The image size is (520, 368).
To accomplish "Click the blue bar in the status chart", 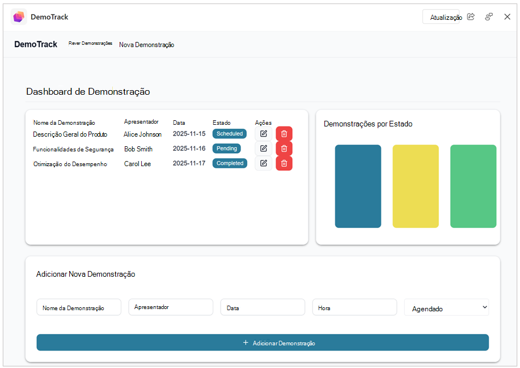I will [x=358, y=187].
